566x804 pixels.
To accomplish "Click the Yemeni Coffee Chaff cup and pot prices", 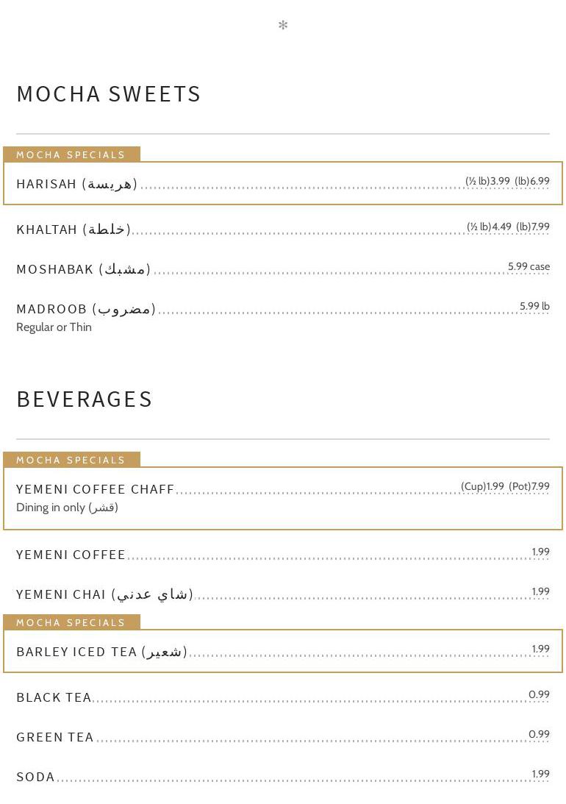I will (505, 486).
